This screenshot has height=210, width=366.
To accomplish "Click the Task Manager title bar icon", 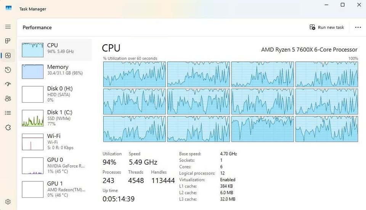I will click(x=8, y=8).
